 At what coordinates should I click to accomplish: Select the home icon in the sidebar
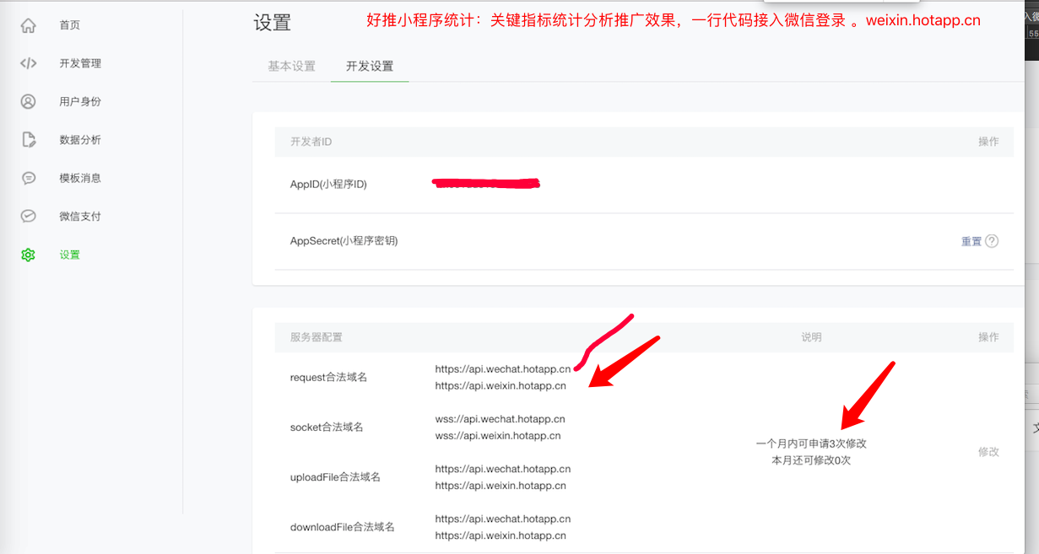pos(28,24)
